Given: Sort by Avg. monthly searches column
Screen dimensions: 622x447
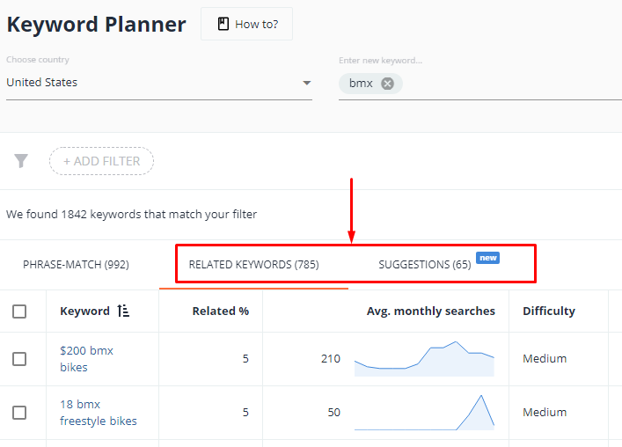Looking at the screenshot, I should pyautogui.click(x=431, y=311).
